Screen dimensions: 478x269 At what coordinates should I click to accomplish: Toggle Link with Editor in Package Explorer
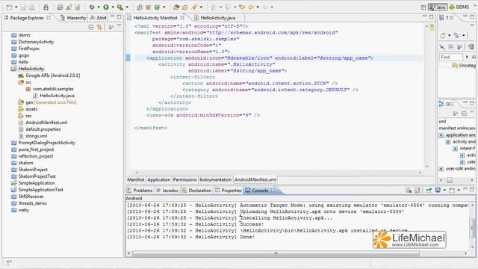[99, 27]
